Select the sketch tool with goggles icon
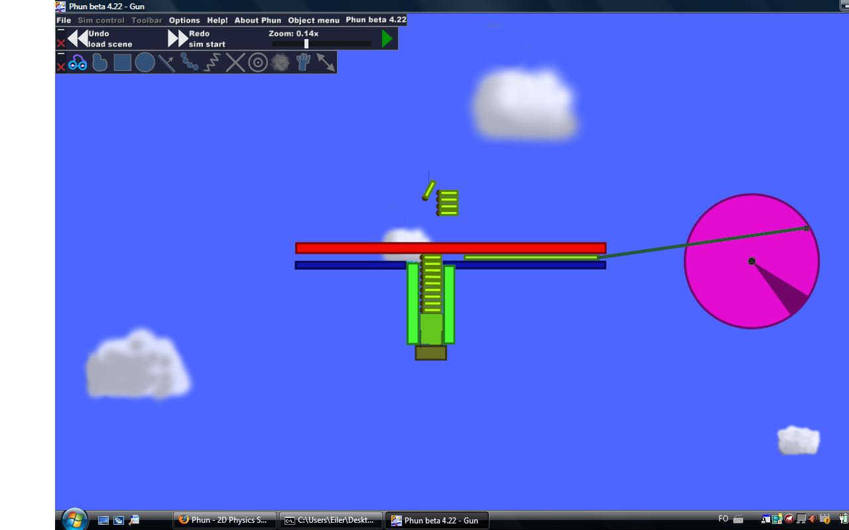This screenshot has height=530, width=849. (x=78, y=63)
